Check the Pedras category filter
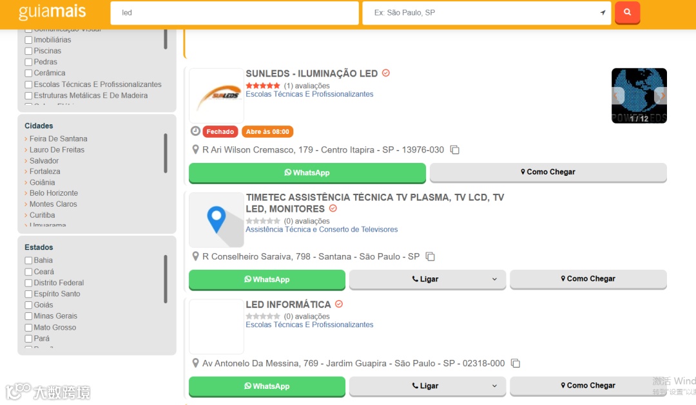The image size is (696, 405). [x=28, y=62]
